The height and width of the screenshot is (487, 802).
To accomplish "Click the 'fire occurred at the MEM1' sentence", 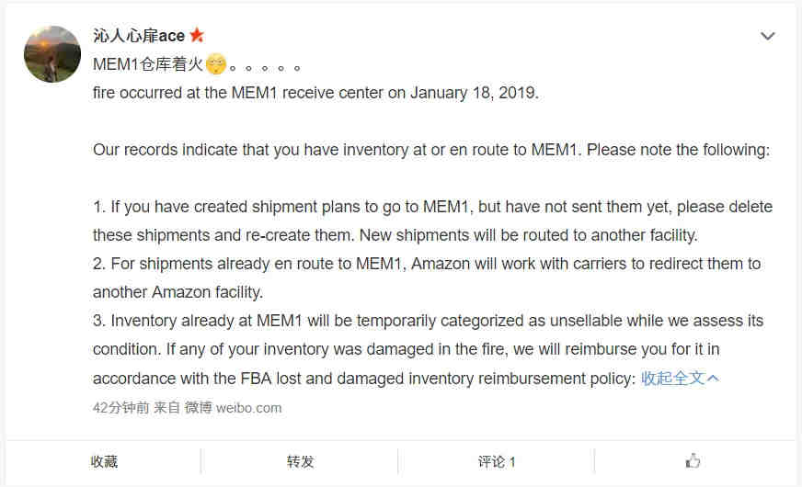I will point(315,93).
